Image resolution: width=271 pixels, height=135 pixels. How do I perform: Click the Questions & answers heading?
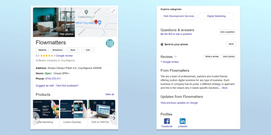click(x=177, y=30)
